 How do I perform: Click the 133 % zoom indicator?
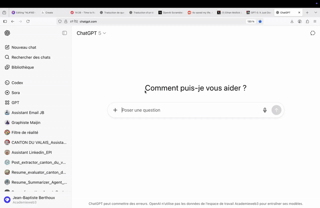point(251,22)
